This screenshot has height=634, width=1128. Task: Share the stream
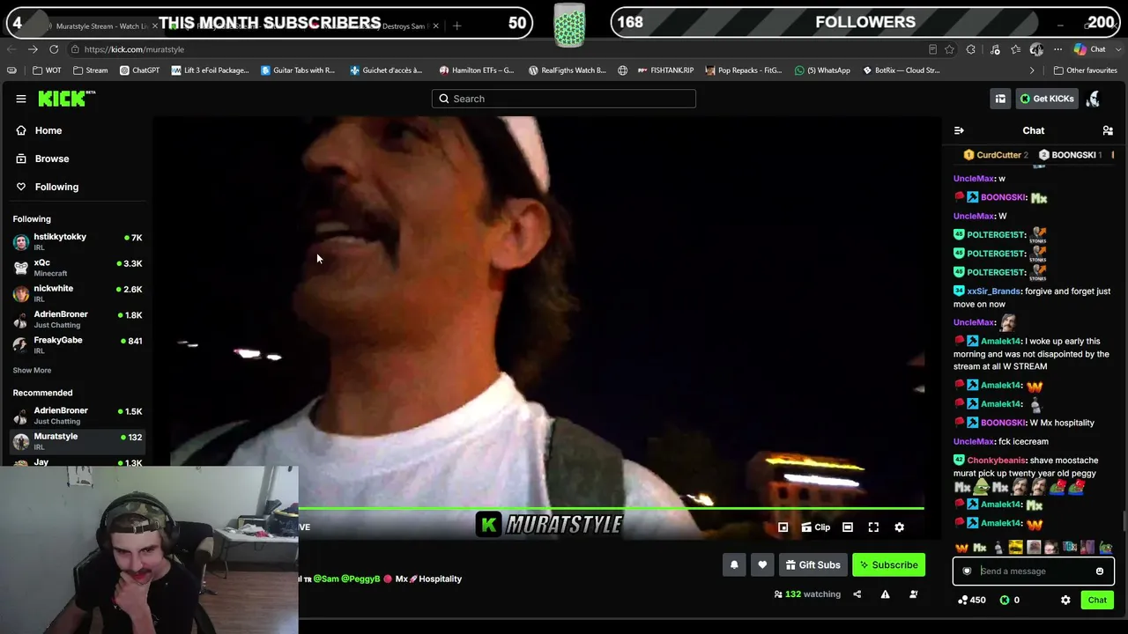[x=857, y=594]
